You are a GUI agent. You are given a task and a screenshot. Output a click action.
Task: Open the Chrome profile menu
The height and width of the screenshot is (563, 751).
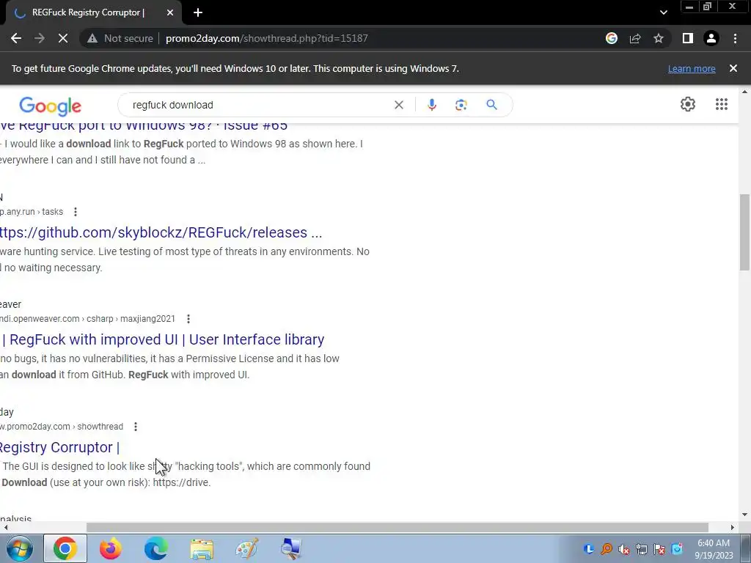[711, 38]
